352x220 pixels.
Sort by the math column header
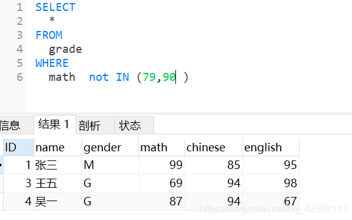pyautogui.click(x=161, y=148)
